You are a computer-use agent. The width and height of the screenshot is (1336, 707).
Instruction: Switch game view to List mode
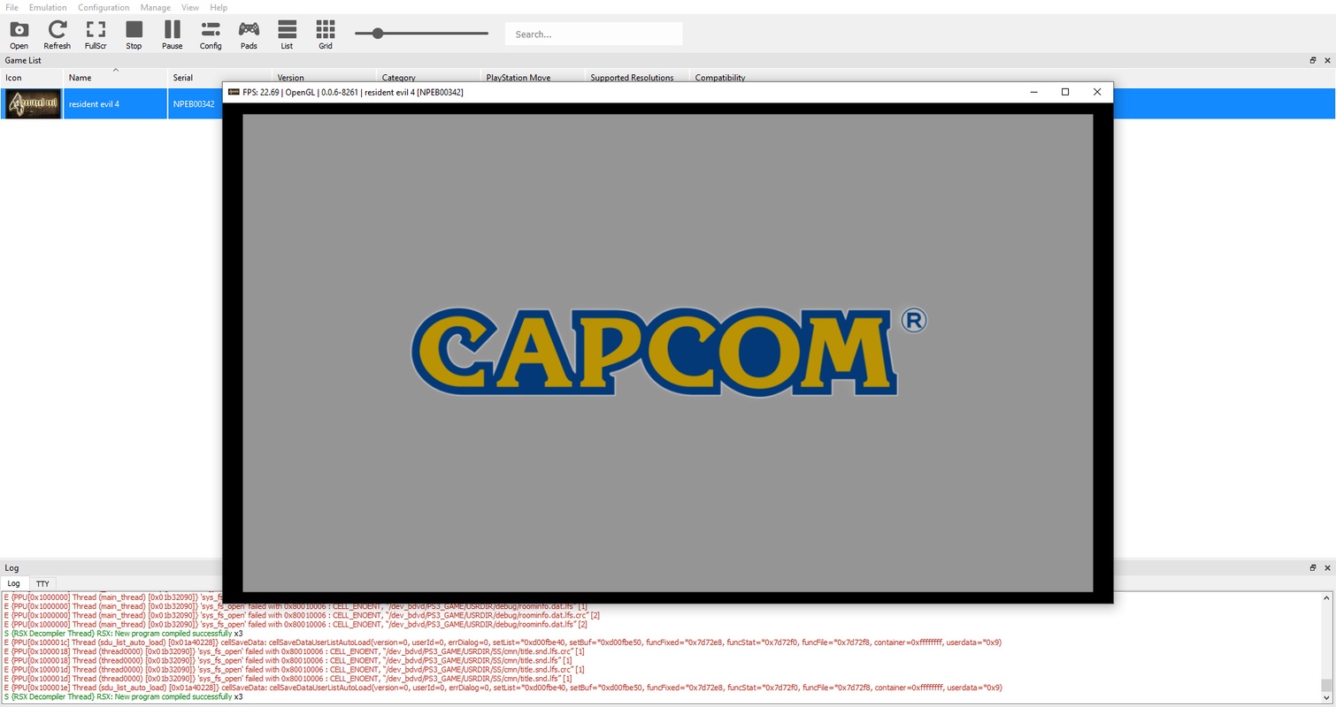(x=287, y=34)
